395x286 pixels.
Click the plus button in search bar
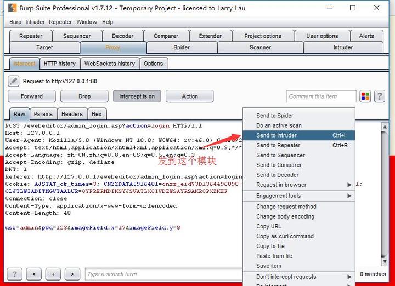tap(53, 274)
